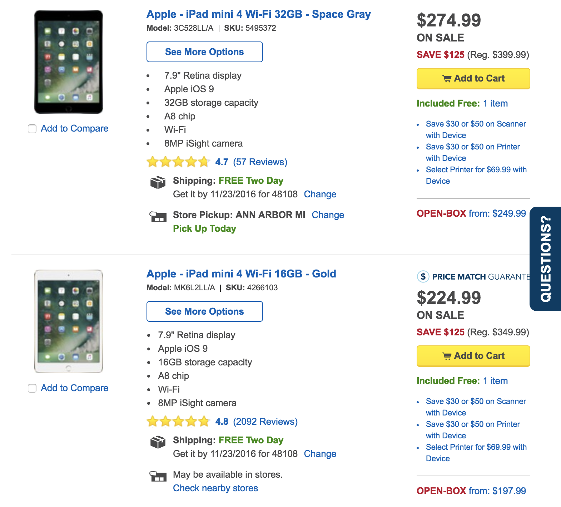
Task: Open 'Check nearby stores' link
Action: pyautogui.click(x=215, y=488)
